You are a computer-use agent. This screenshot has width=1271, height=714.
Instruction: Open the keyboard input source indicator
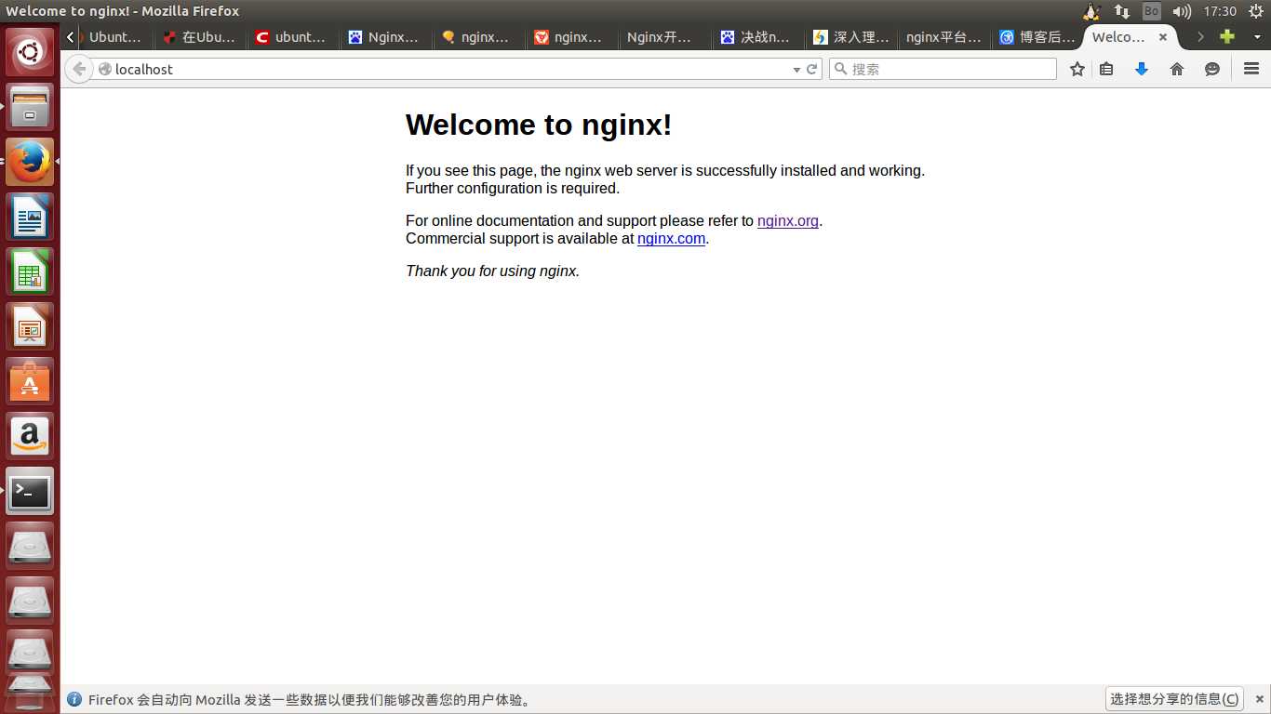pos(1152,11)
